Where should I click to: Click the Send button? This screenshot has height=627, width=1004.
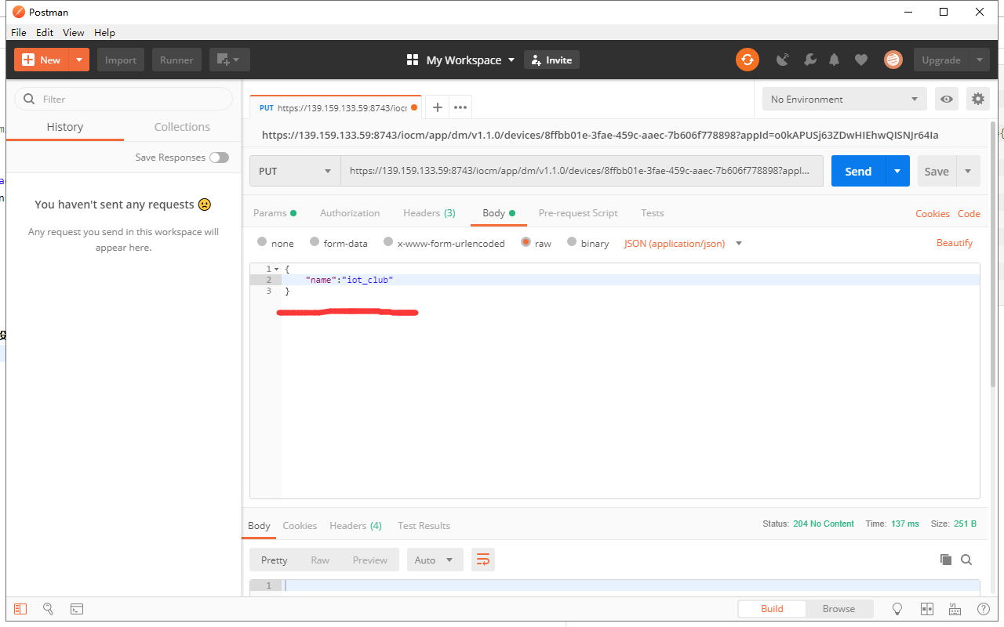pos(858,171)
